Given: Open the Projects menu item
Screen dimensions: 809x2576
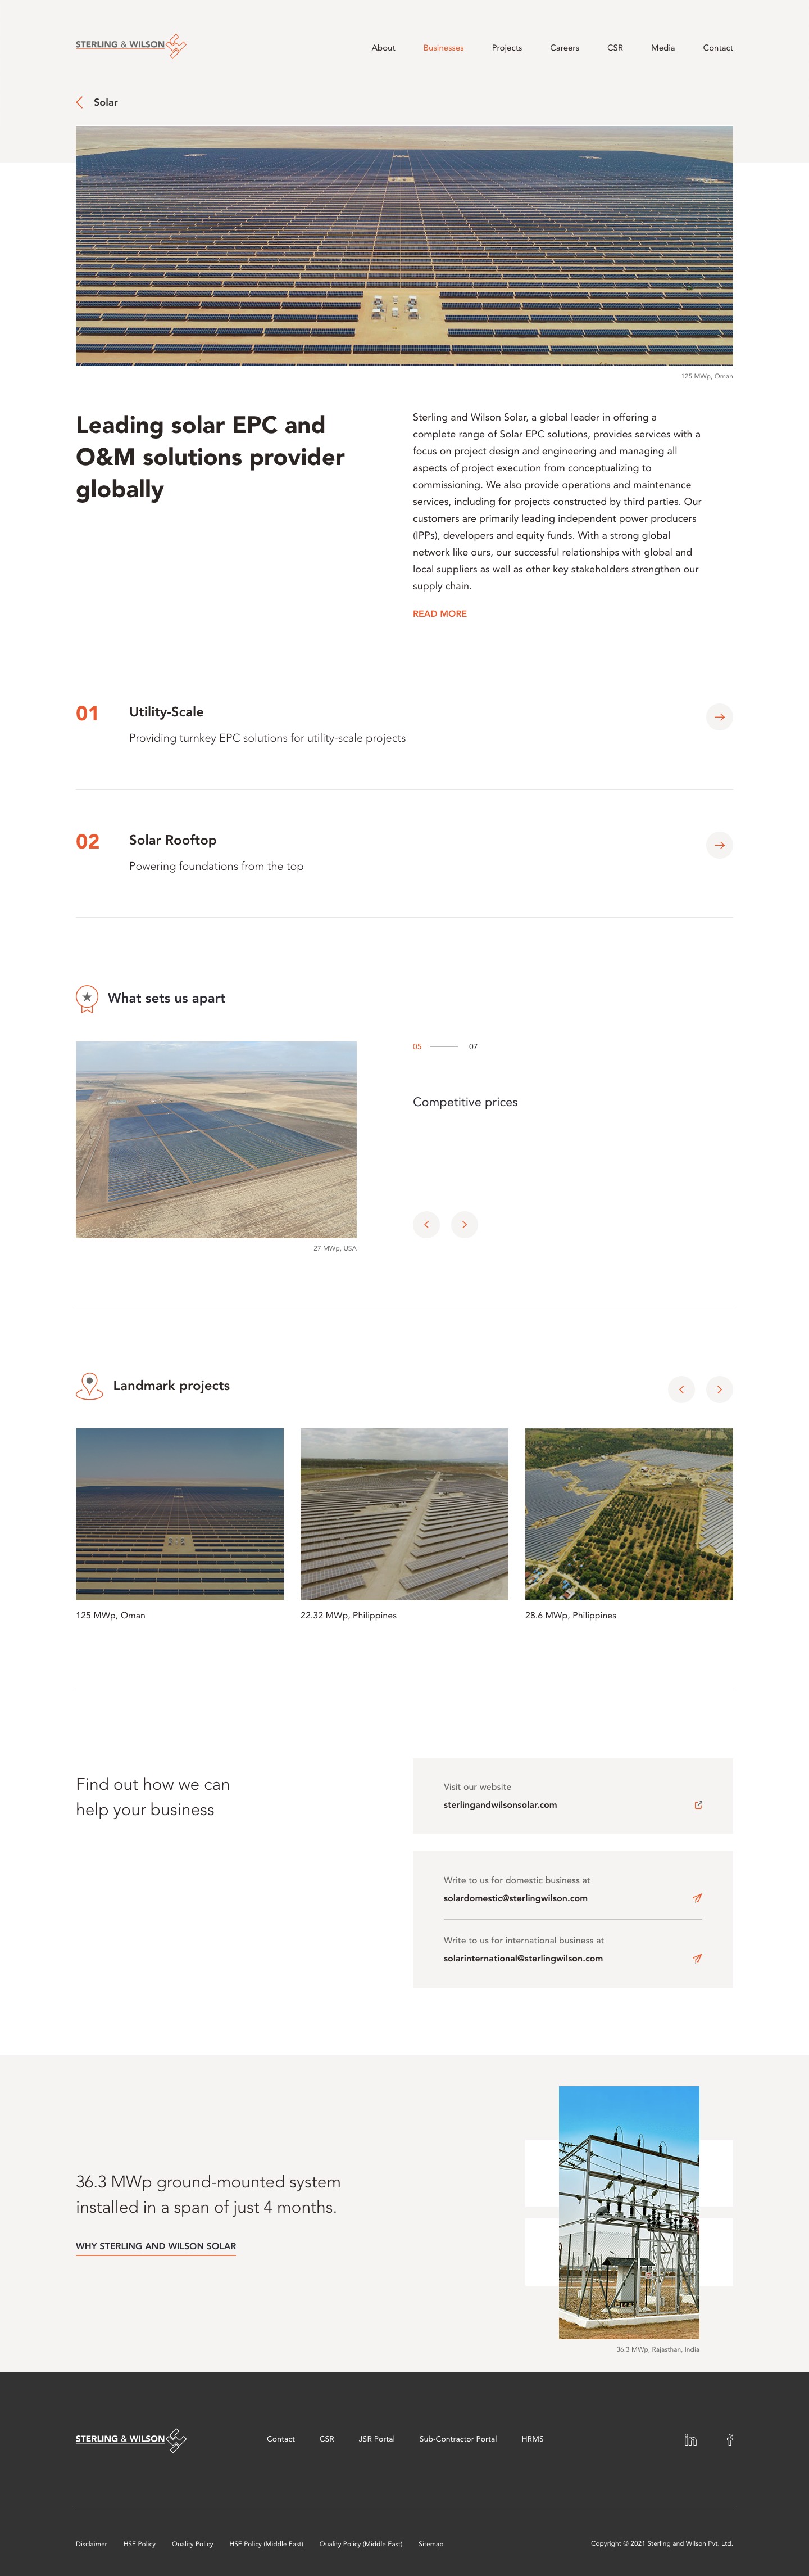Looking at the screenshot, I should coord(506,48).
